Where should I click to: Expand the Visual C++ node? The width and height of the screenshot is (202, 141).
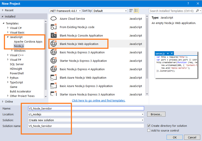pos(8,55)
